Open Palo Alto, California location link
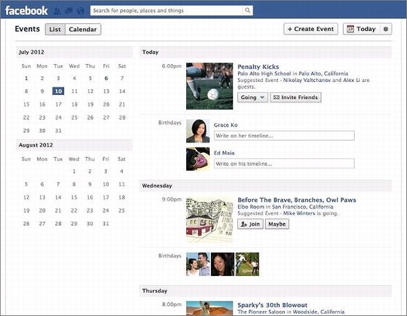407x316 pixels. point(324,74)
